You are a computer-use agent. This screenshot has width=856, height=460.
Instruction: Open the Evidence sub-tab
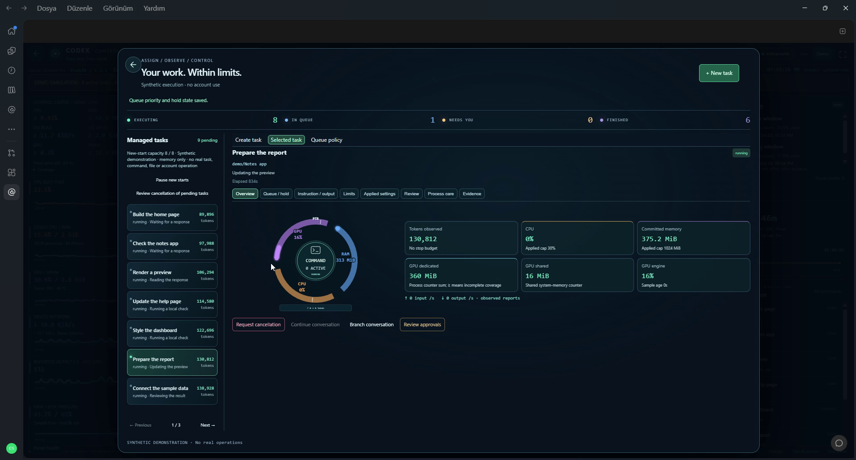click(472, 193)
